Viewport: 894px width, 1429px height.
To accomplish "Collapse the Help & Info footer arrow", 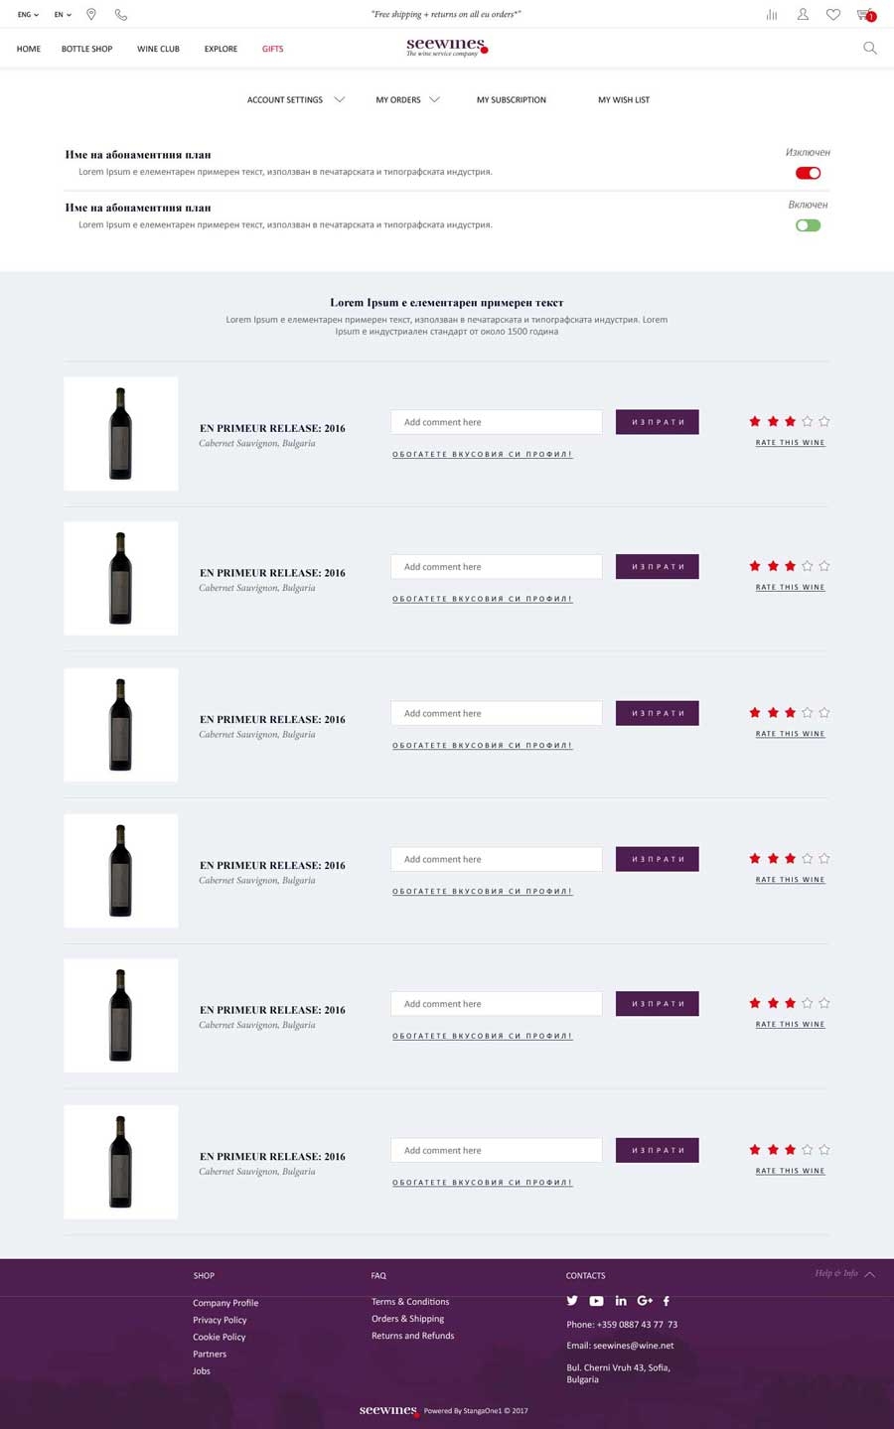I will [x=869, y=1274].
